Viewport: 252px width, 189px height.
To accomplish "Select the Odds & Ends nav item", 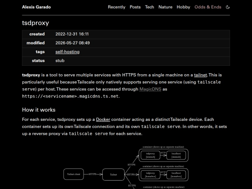I will 208,7.
